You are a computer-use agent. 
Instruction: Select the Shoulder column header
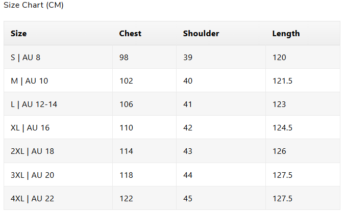click(201, 34)
